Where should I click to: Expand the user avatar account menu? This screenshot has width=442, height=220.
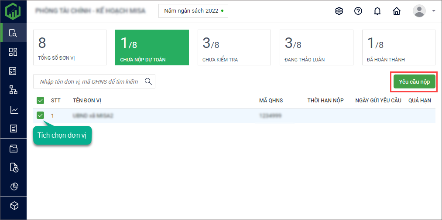click(423, 11)
